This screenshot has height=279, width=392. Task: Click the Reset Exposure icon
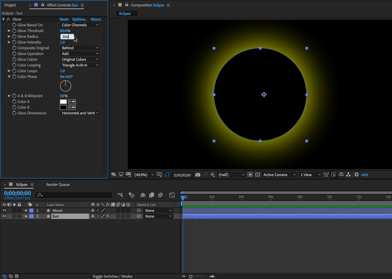357,175
